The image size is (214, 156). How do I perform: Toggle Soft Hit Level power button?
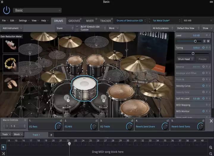click(203, 98)
